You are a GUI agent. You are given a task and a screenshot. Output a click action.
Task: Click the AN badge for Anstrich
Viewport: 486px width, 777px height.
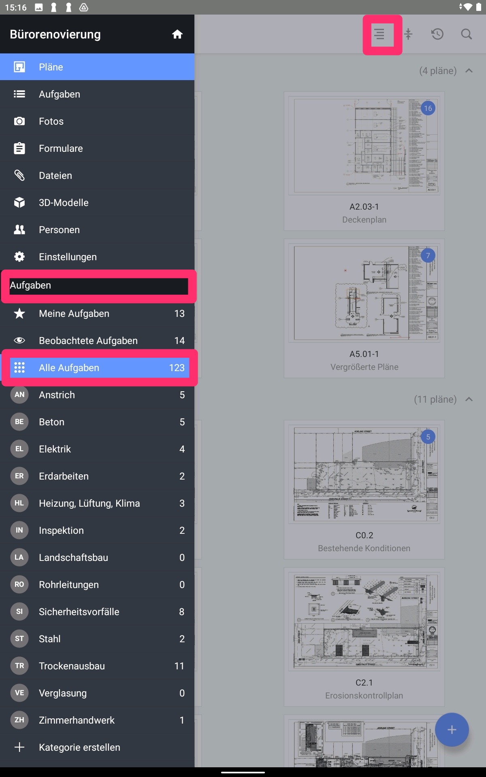tap(19, 395)
